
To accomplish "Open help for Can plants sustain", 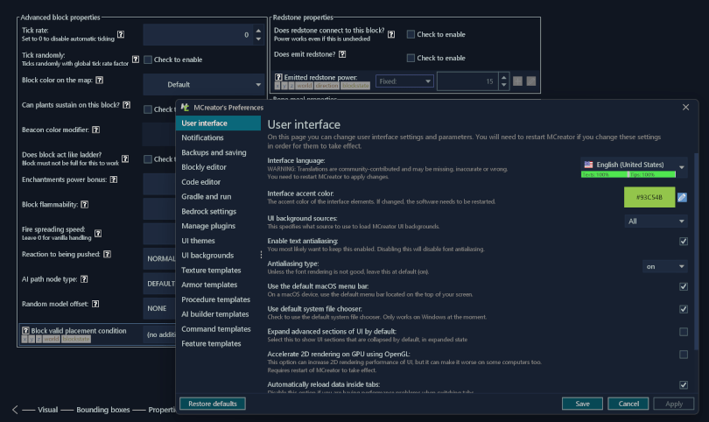I will (127, 105).
